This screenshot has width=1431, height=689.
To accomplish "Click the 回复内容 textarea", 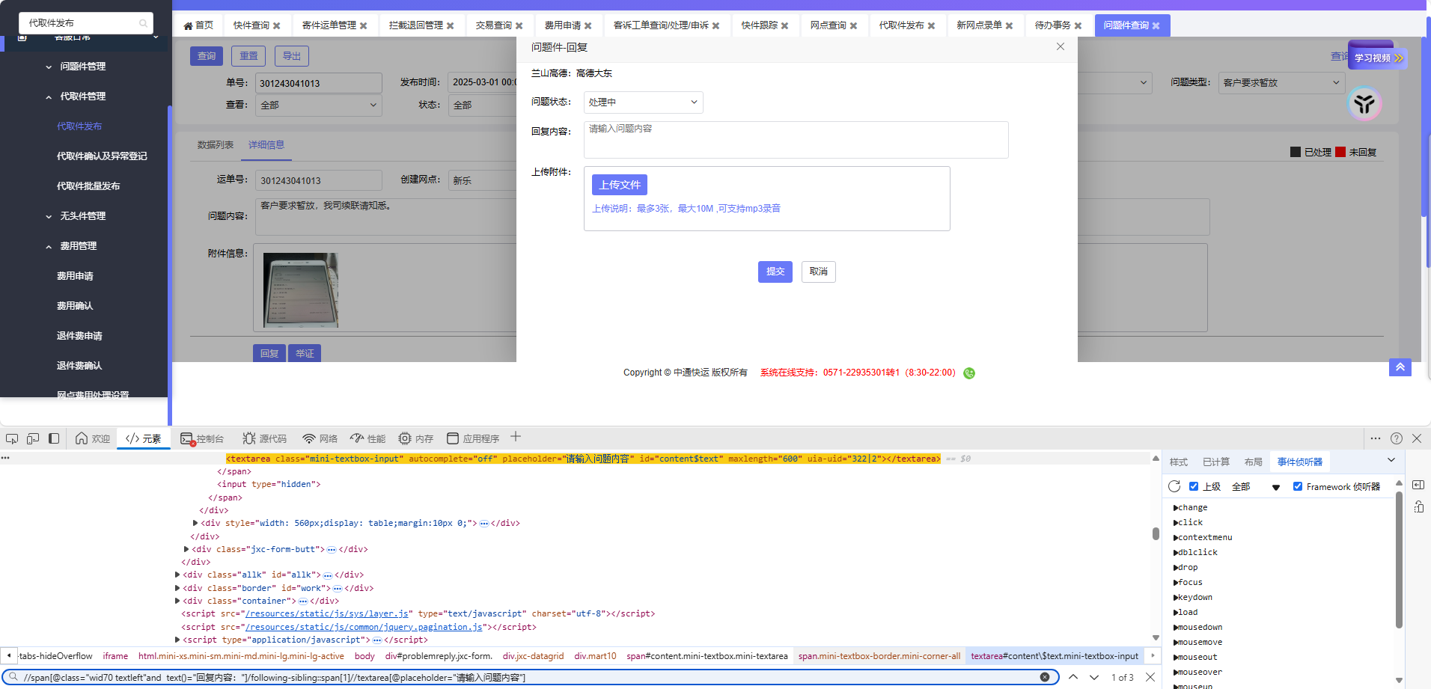I will click(x=796, y=140).
